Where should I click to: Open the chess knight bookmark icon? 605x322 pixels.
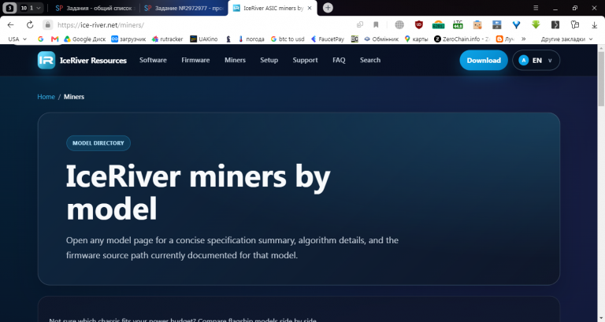[228, 39]
